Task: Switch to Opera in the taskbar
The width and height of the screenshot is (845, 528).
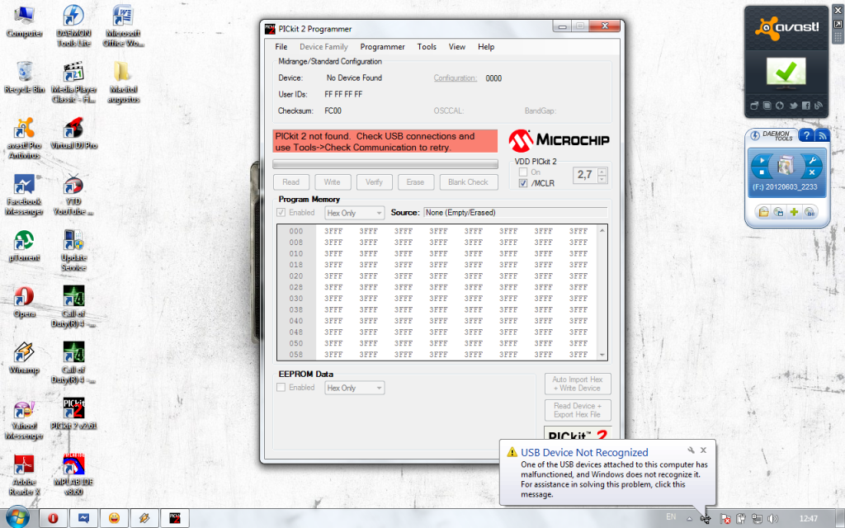Action: coord(54,518)
